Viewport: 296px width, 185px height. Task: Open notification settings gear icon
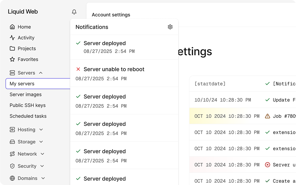click(x=170, y=27)
